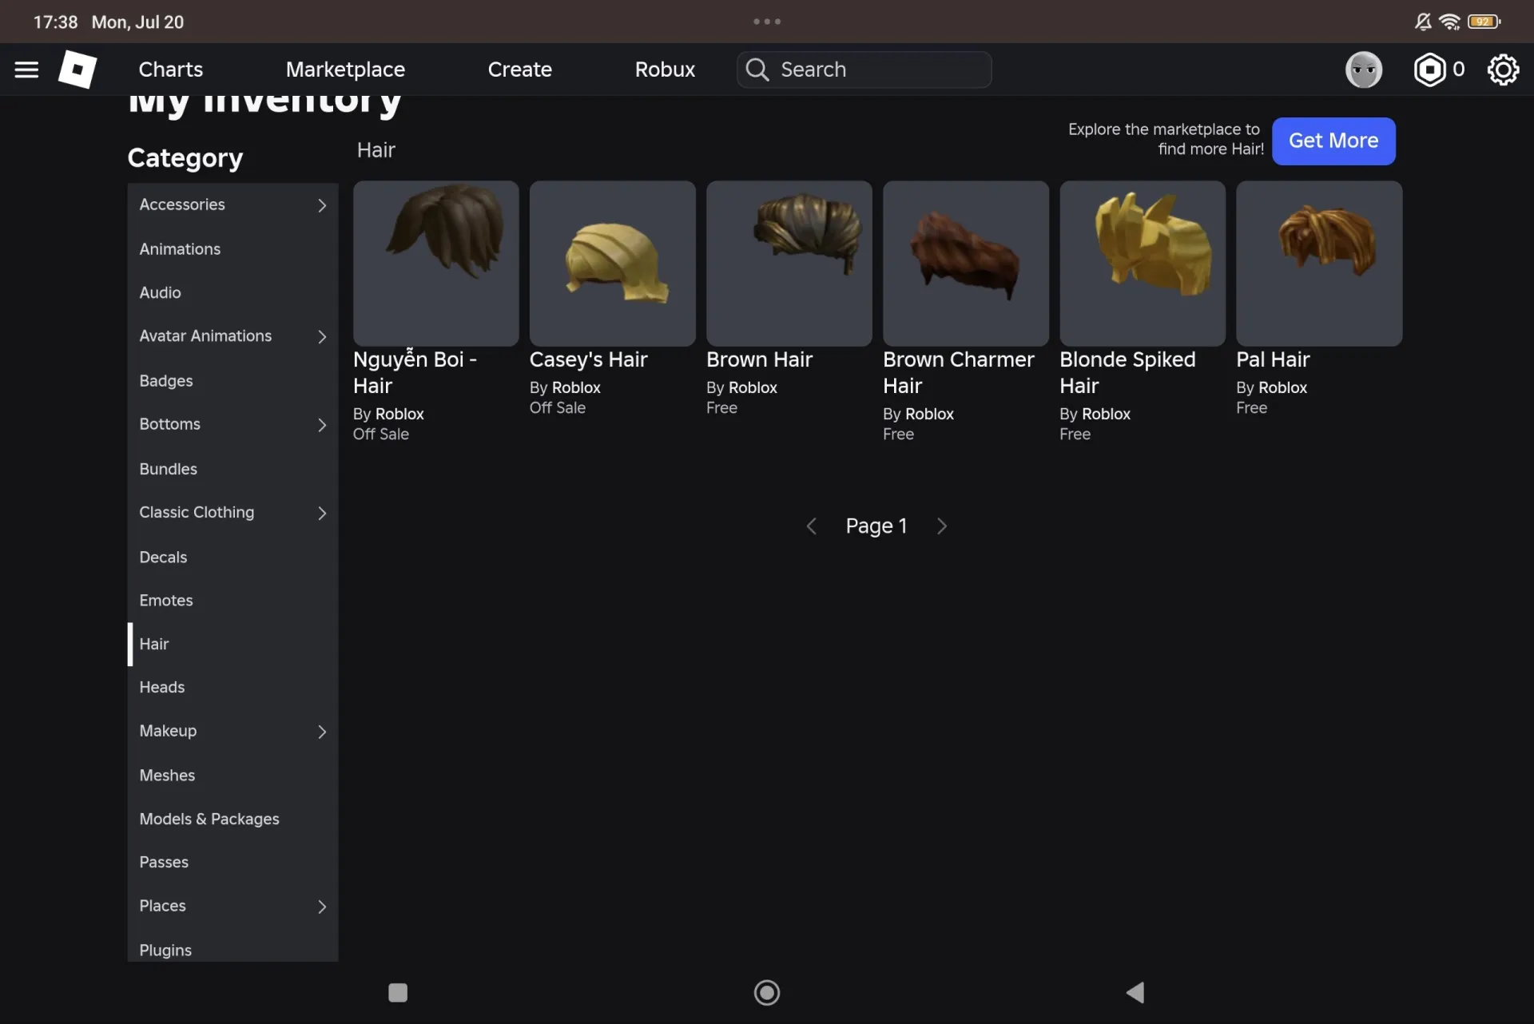
Task: Select the Passes category
Action: pyautogui.click(x=232, y=863)
